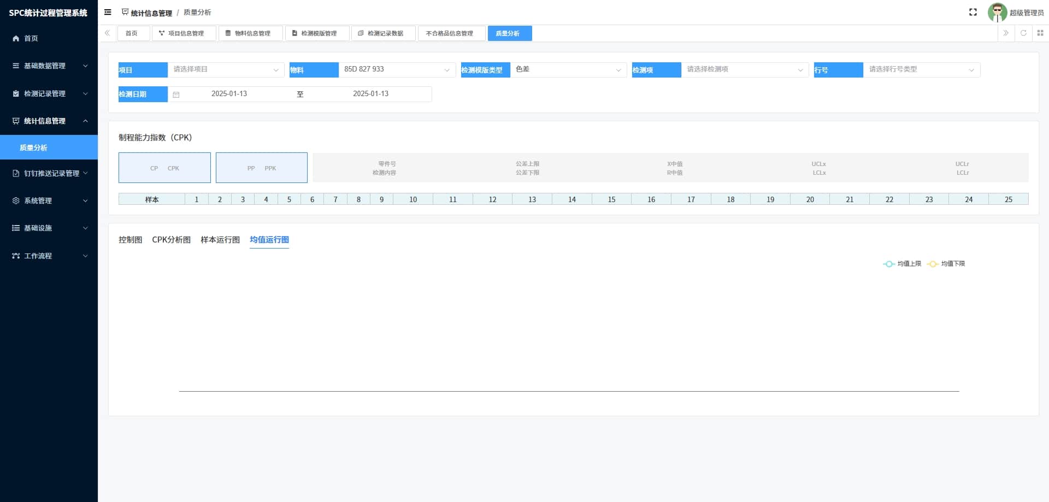Image resolution: width=1049 pixels, height=502 pixels.
Task: Open the 项目 selection dropdown
Action: [x=226, y=69]
